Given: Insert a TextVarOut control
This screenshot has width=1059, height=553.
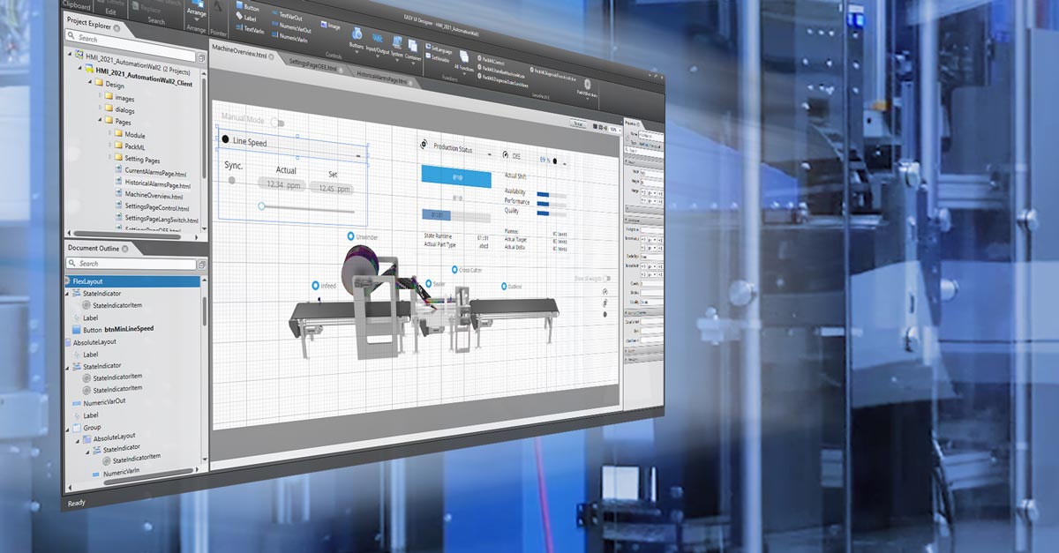Looking at the screenshot, I should pos(287,16).
